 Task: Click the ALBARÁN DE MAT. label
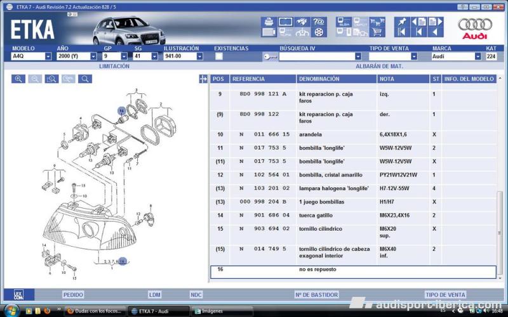pyautogui.click(x=379, y=67)
